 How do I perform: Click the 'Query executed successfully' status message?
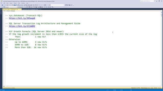tap(9, 88)
